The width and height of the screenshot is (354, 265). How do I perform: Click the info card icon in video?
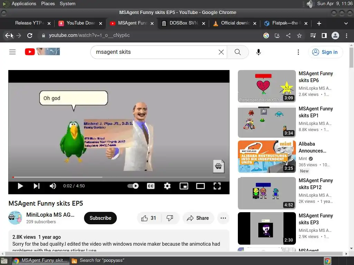pos(218,166)
